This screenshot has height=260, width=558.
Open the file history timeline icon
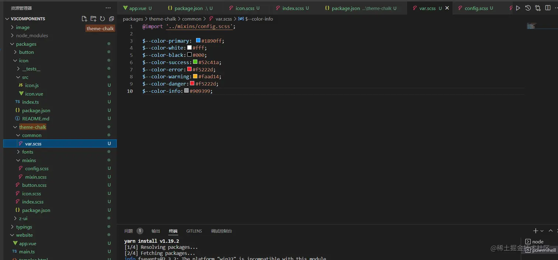[528, 8]
